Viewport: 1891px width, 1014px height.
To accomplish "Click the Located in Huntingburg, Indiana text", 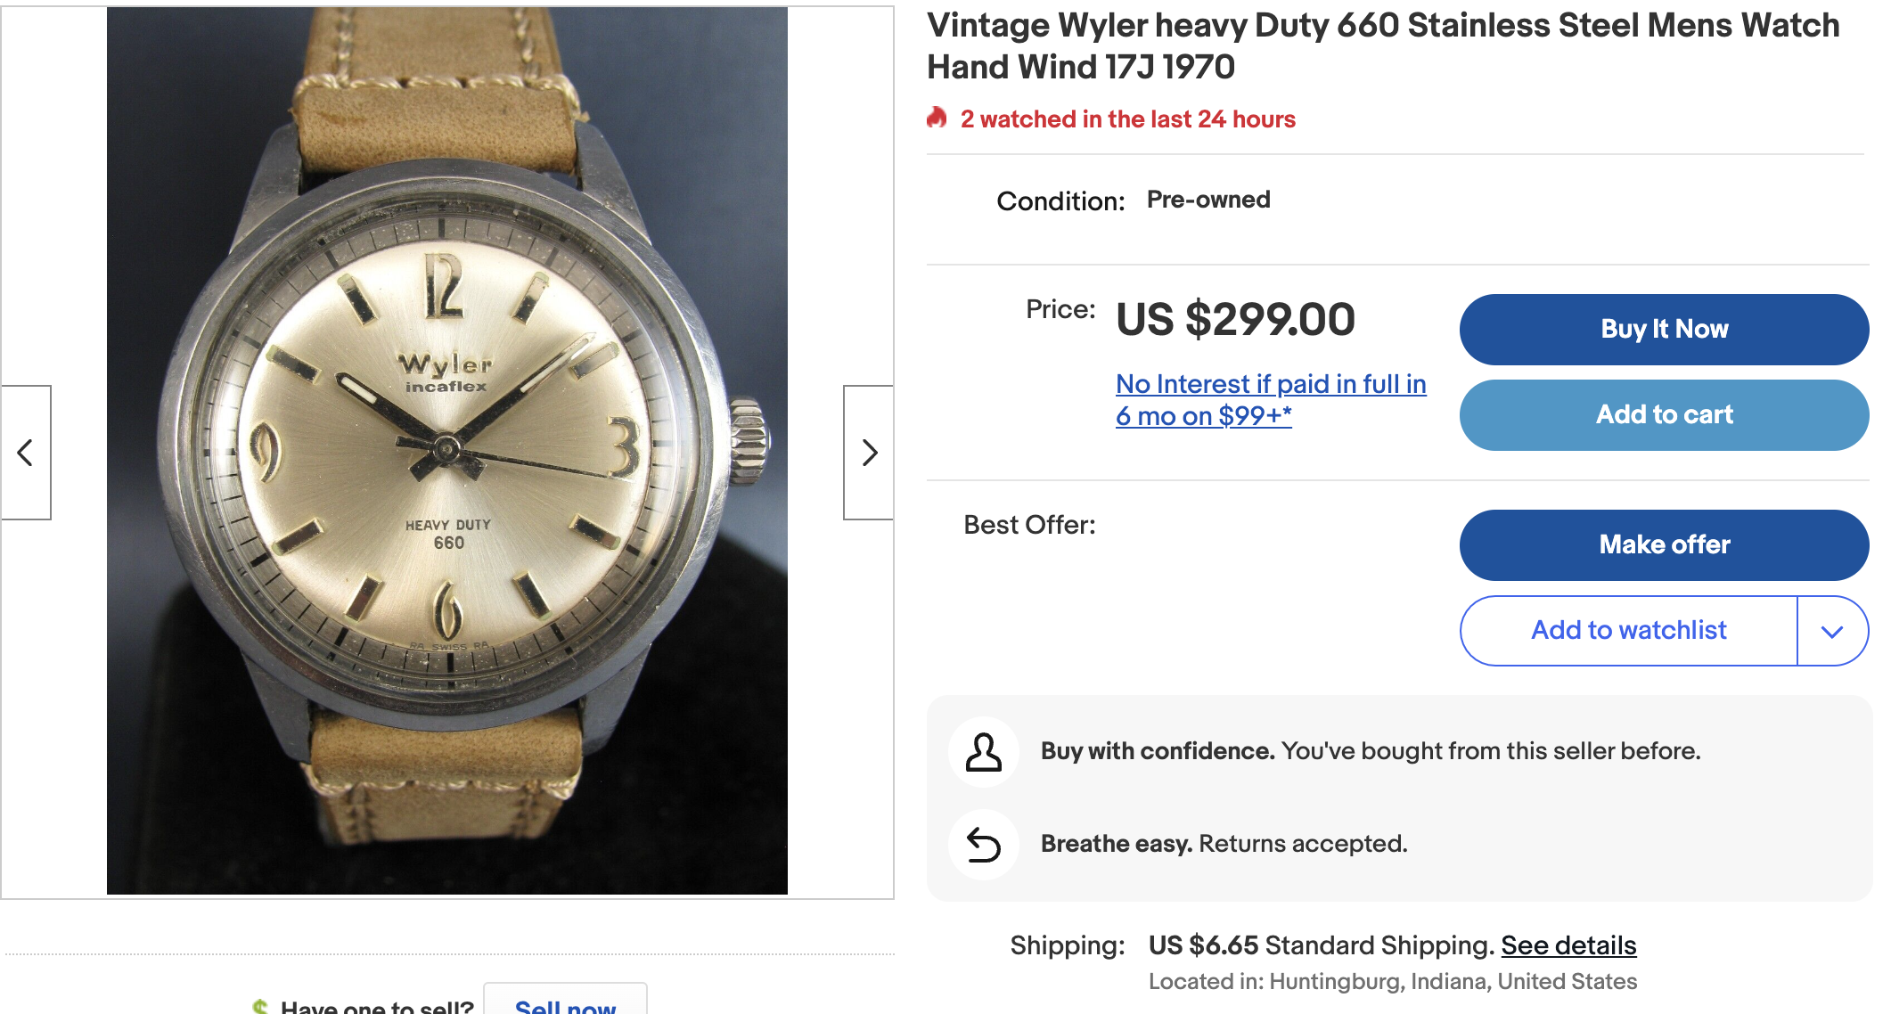I will tap(1392, 981).
